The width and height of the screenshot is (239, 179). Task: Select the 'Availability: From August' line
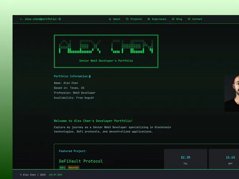click(74, 98)
